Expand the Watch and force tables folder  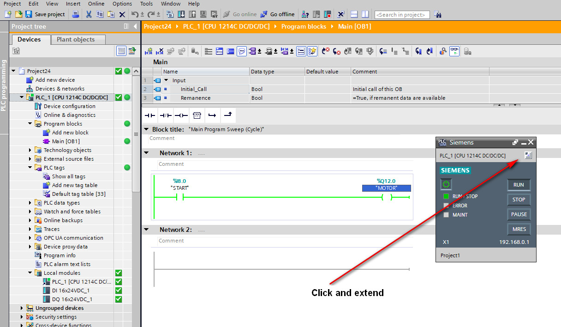coord(30,212)
